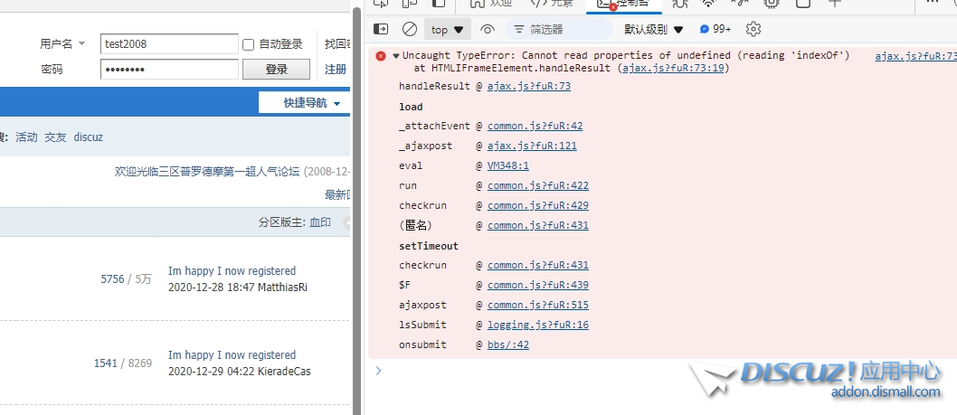Screen dimensions: 957x415
Task: Select the 控制台 Console tab
Action: pyautogui.click(x=624, y=4)
